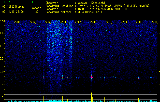The image size is (160, 102).
Task: Click the 0.9 kHz frequency tick label
Action: pos(2,59)
